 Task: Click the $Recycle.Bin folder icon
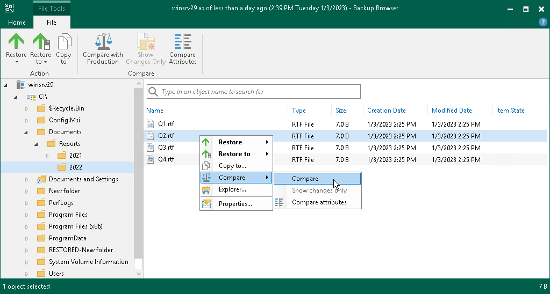tap(41, 108)
